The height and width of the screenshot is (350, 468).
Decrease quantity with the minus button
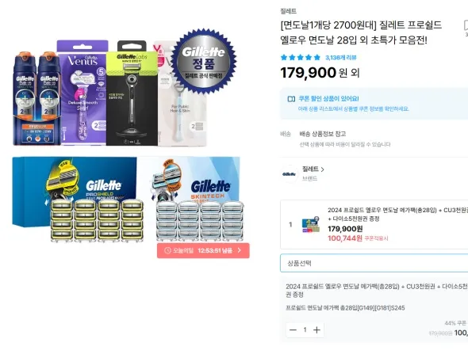[x=293, y=329]
